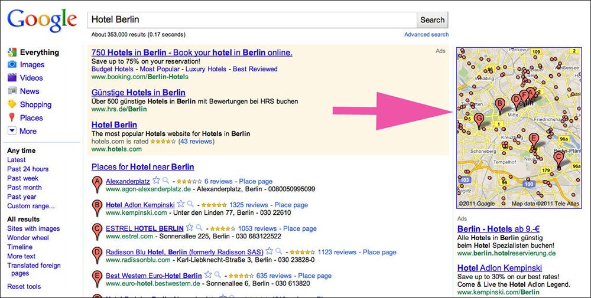Open hotels.com 43 reviews link

[x=196, y=142]
